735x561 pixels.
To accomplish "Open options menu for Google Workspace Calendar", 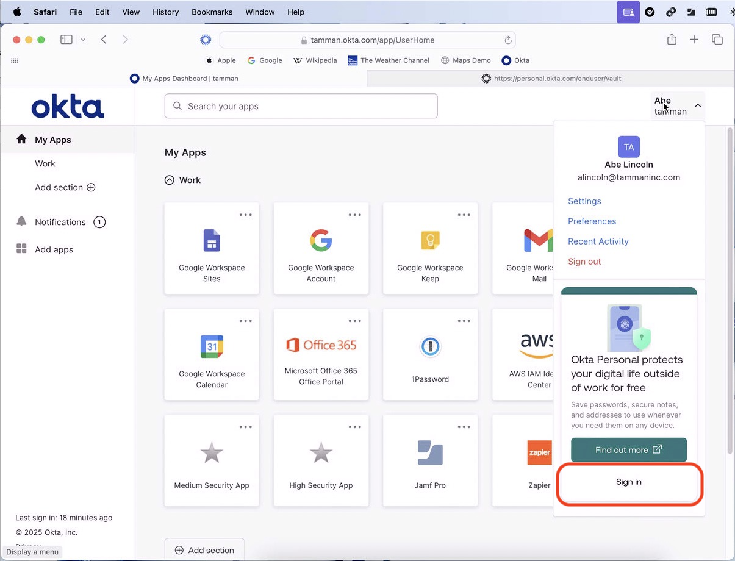I will [246, 321].
